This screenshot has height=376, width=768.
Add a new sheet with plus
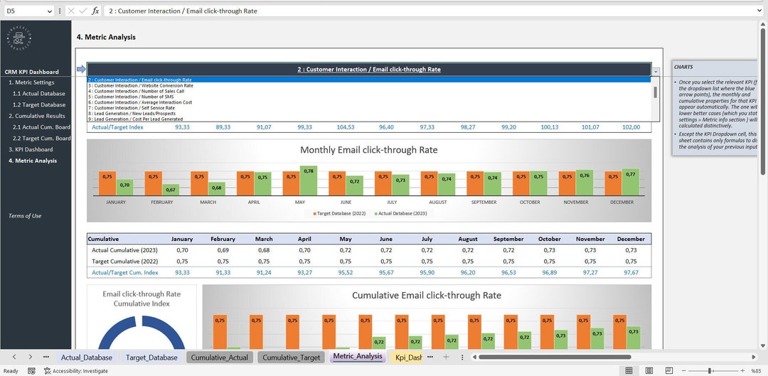pyautogui.click(x=446, y=358)
